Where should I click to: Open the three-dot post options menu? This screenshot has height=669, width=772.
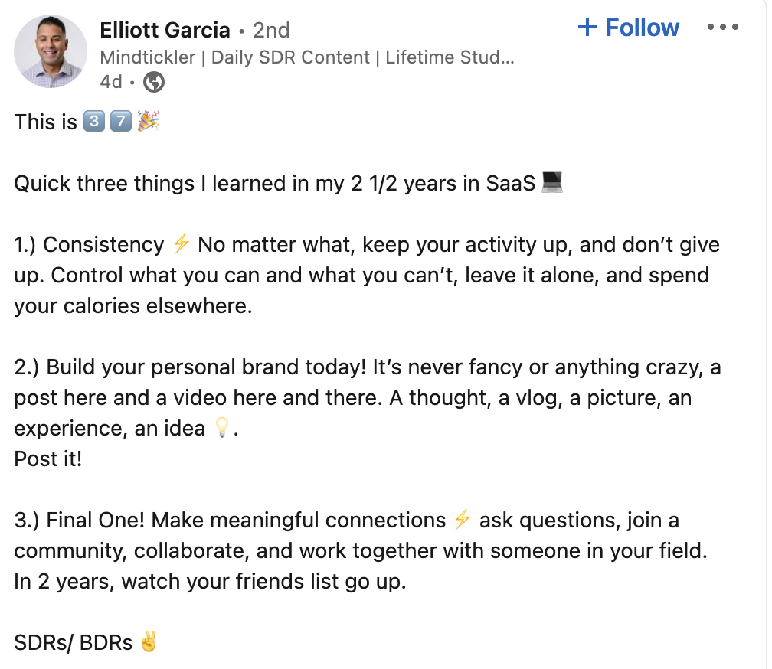[722, 28]
